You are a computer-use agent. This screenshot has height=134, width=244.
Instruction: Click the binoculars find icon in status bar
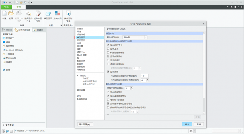(x=191, y=131)
